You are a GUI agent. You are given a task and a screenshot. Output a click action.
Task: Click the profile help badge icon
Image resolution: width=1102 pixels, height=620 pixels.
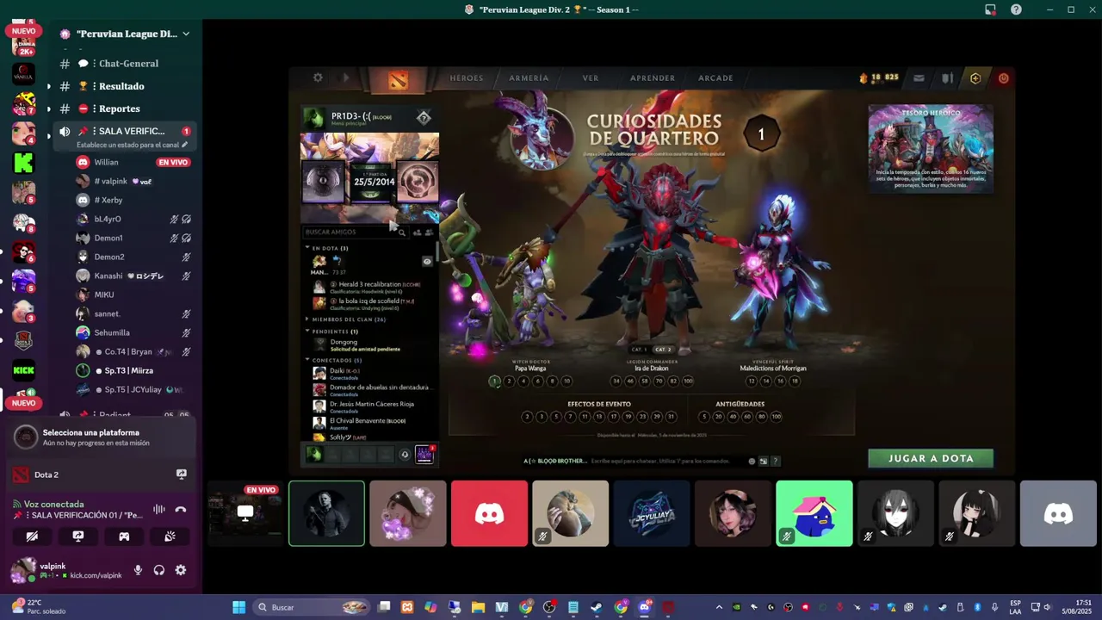point(424,118)
